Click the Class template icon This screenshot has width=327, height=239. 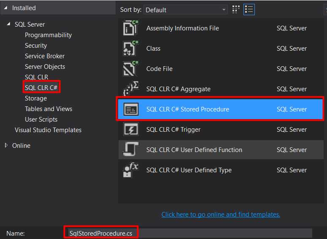131,48
